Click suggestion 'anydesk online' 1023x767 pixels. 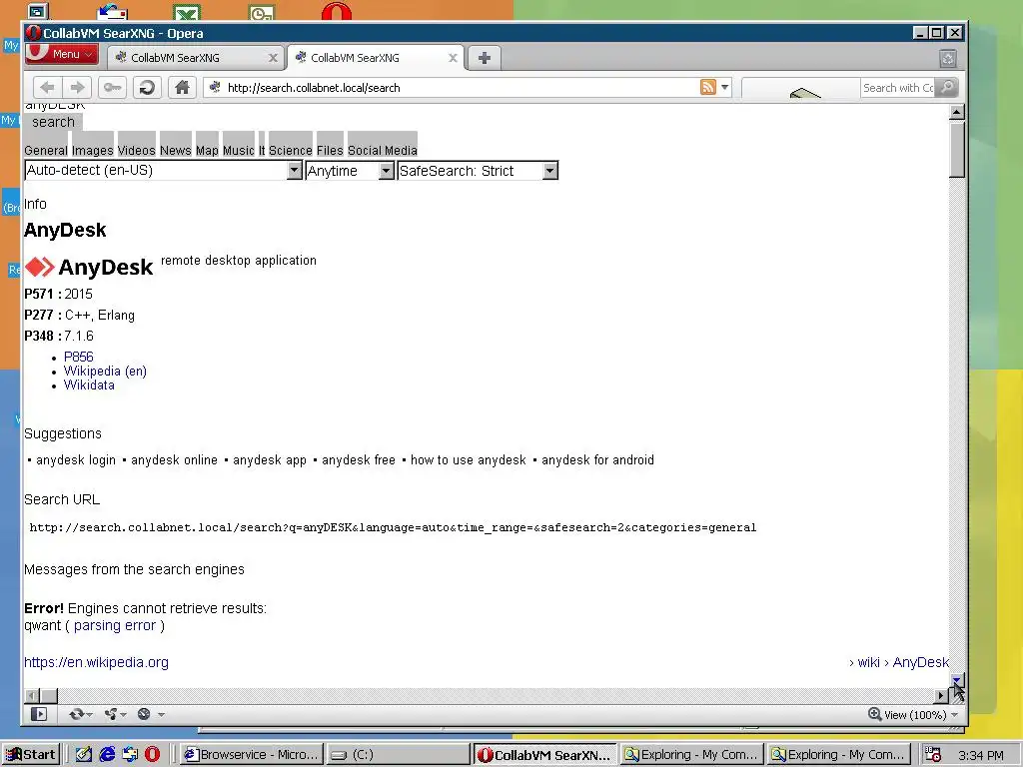pos(174,459)
